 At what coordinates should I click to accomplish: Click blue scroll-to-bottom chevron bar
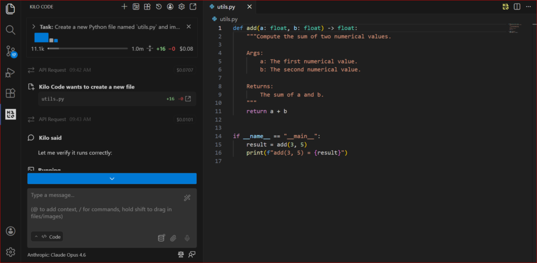pos(112,179)
